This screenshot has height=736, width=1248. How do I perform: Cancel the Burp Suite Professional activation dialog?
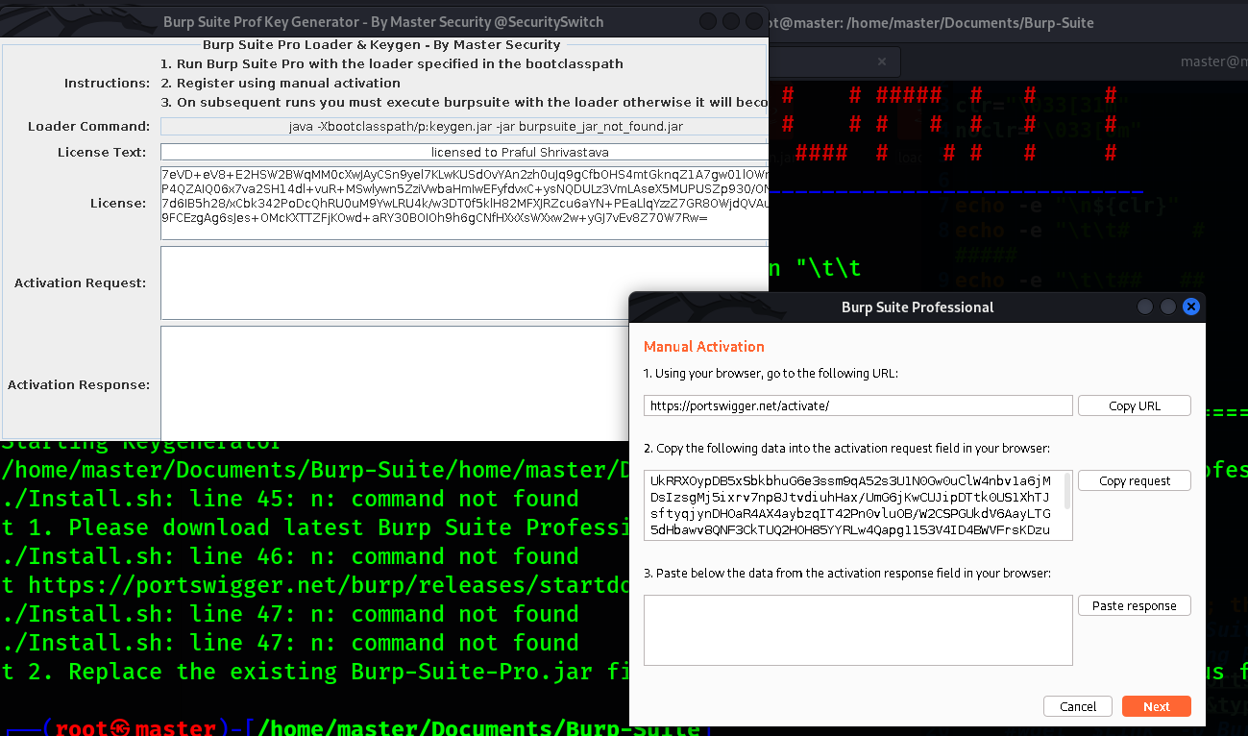click(1077, 705)
